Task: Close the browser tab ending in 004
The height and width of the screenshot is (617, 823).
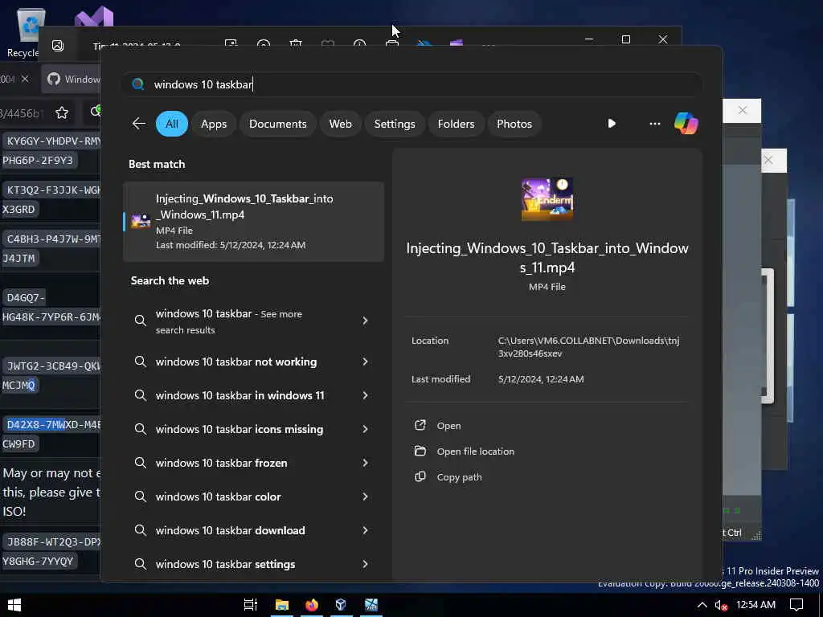Action: pyautogui.click(x=25, y=79)
